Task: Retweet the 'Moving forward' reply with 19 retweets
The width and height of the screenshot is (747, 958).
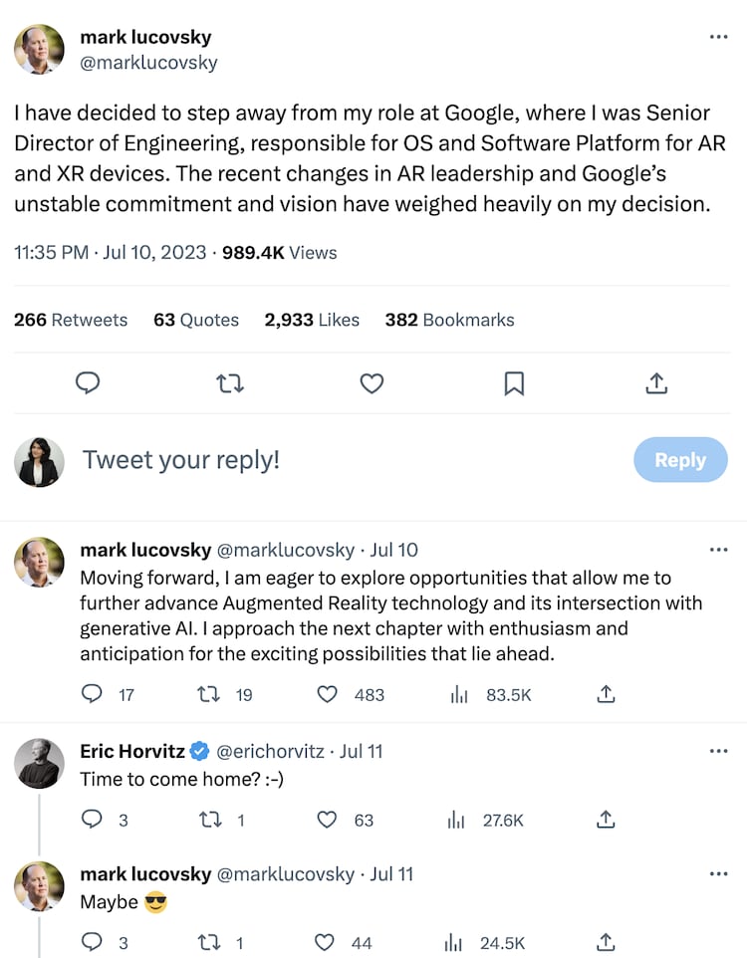Action: 209,694
